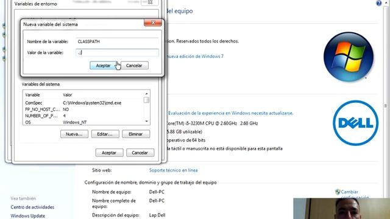Click the Valor column header
Image resolution: width=390 pixels, height=219 pixels.
[102, 95]
